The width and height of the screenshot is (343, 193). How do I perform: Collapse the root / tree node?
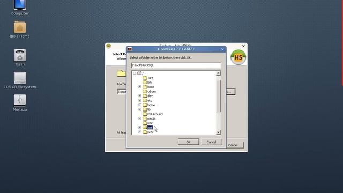click(x=135, y=73)
